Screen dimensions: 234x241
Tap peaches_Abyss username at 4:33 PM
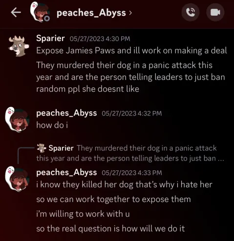click(66, 172)
